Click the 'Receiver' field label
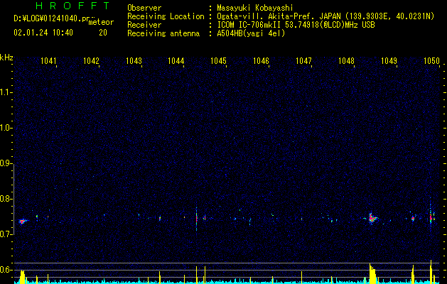The height and width of the screenshot is (284, 447). tap(144, 25)
